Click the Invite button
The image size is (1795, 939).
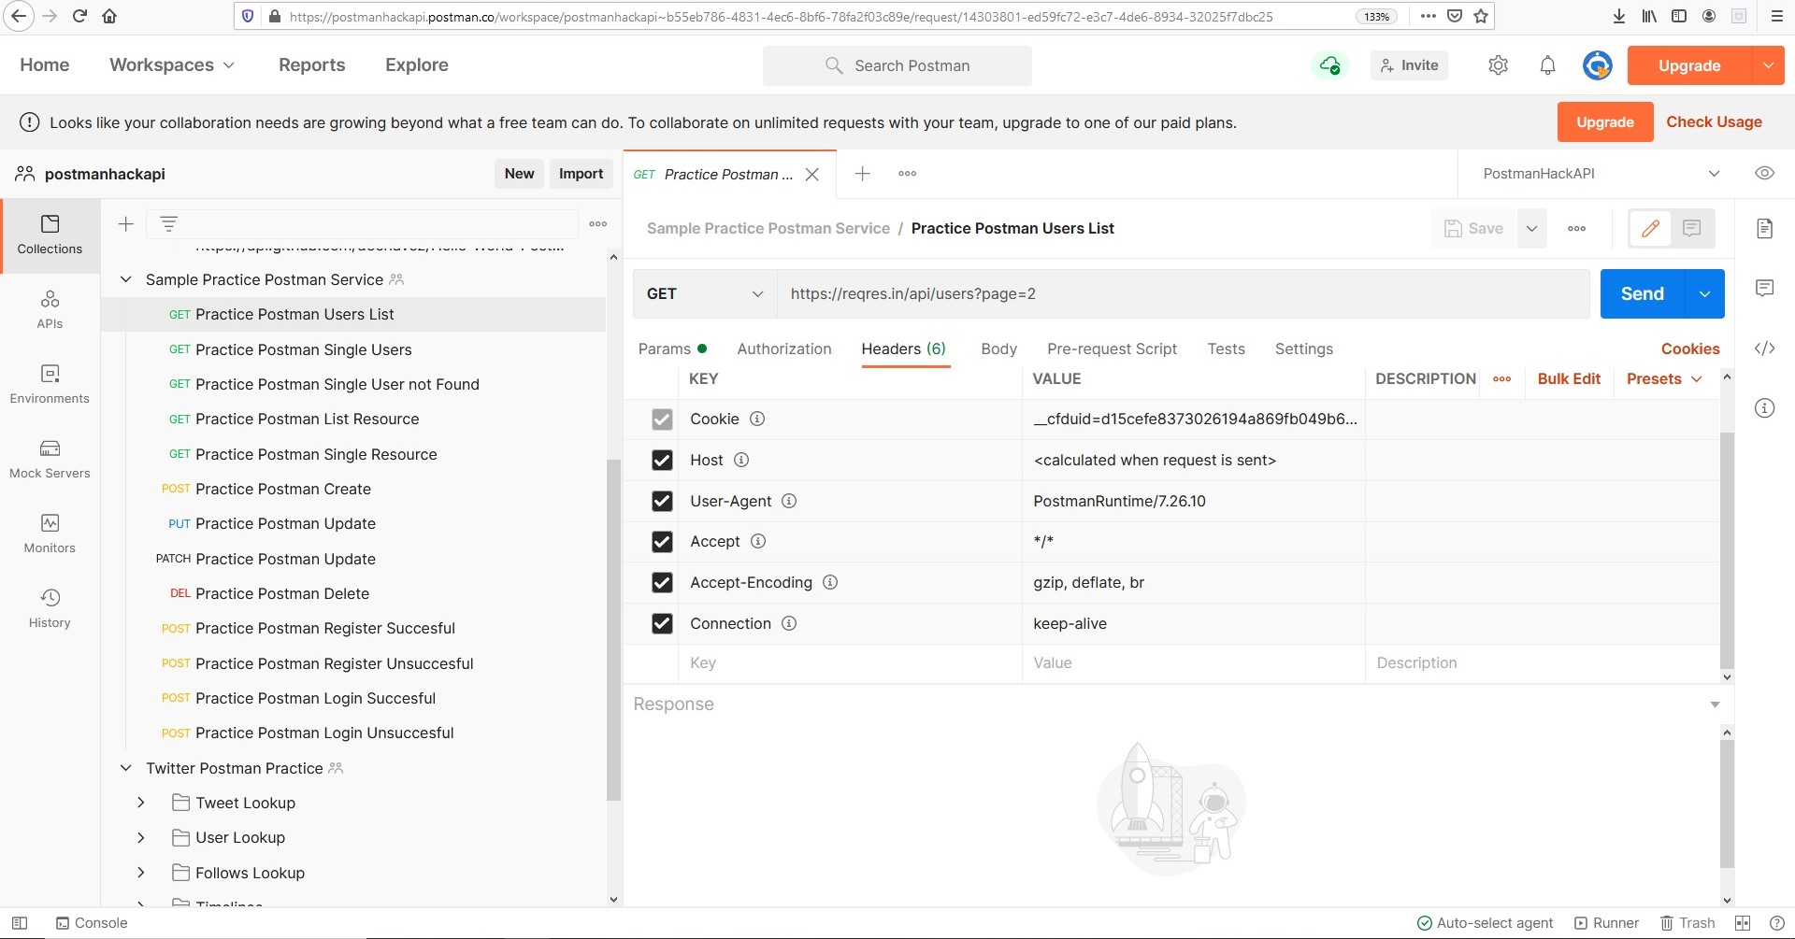point(1409,65)
